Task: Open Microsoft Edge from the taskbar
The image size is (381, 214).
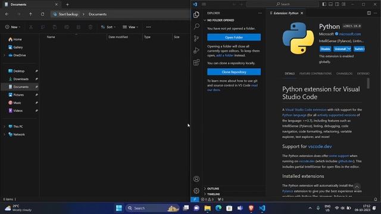Action: 218,208
